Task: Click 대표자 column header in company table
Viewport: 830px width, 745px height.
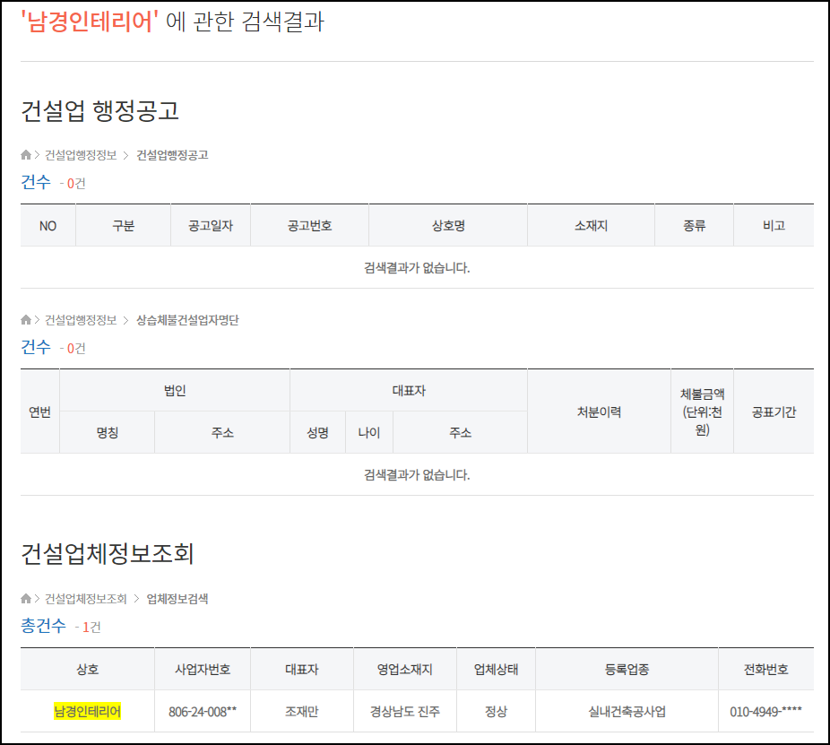Action: pos(302,670)
